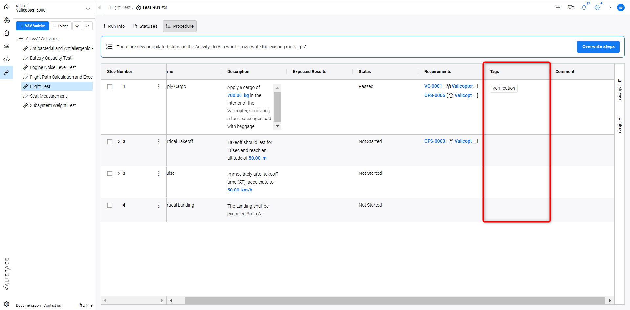Screen dimensions: 630x310
Task: Select All V&V Activities
Action: [42, 39]
